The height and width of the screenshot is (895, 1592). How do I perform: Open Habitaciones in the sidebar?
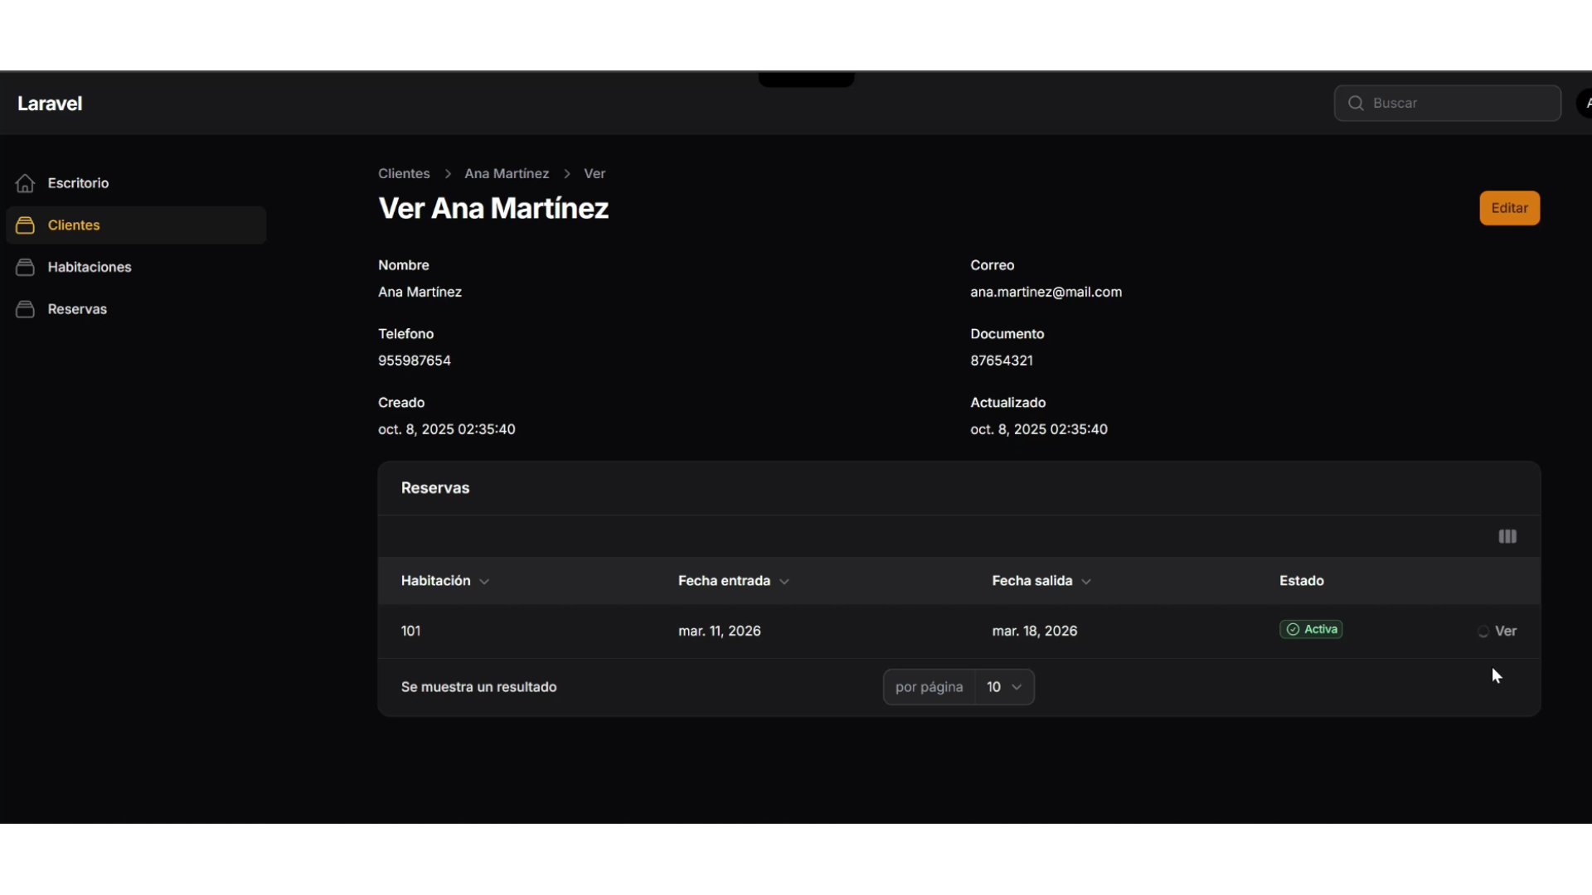(x=90, y=267)
